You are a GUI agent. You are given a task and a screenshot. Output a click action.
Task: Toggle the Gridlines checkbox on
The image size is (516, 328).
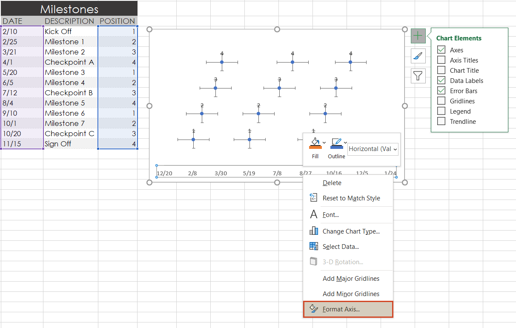coord(441,101)
